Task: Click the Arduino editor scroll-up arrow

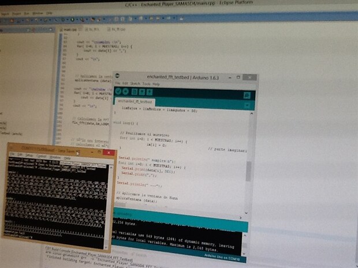Action: click(251, 114)
